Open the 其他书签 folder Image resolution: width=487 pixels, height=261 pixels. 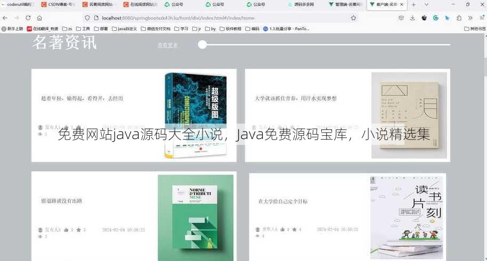[x=475, y=29]
